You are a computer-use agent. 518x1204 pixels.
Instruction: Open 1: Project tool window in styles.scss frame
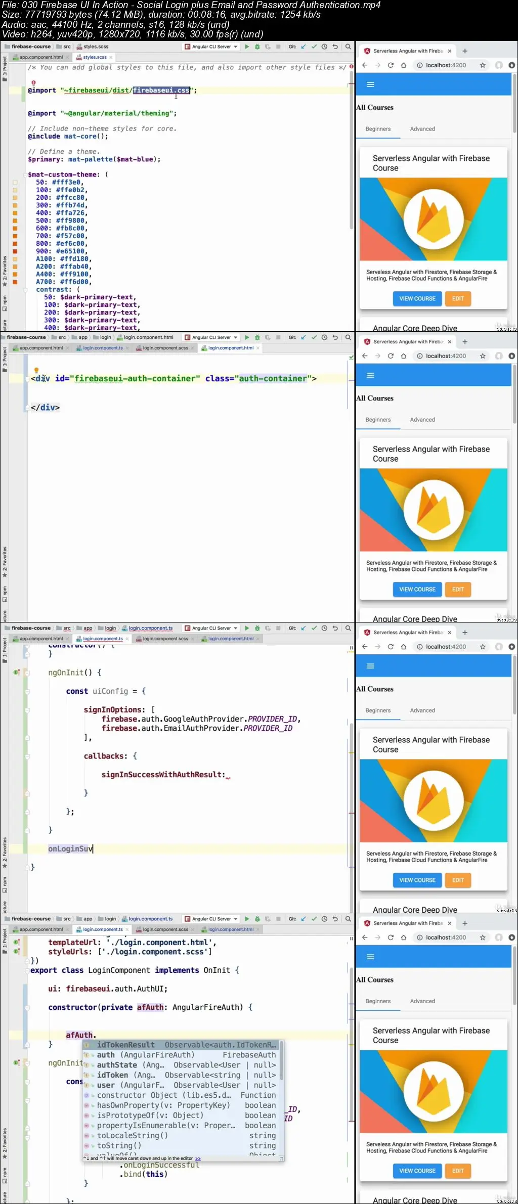(5, 69)
